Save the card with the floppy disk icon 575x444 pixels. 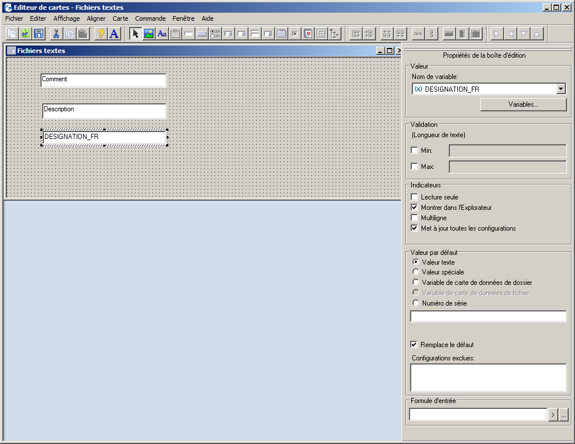click(39, 33)
